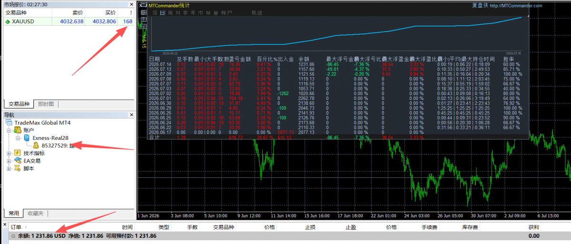571x244 pixels.
Task: Click the MTCommander统计 window title
Action: pyautogui.click(x=168, y=6)
